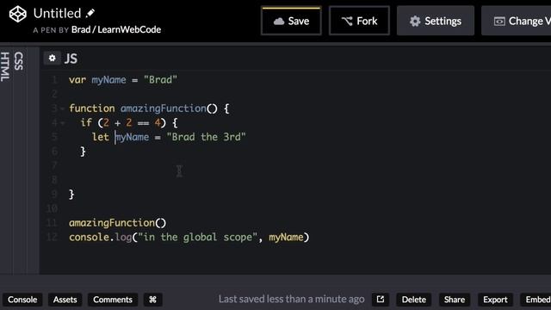Image resolution: width=551 pixels, height=310 pixels.
Task: Click the var myName = "Brad" line
Action: (x=123, y=80)
